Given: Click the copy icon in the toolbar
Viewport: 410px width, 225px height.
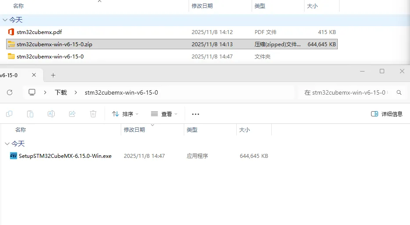Looking at the screenshot, I should pos(9,114).
